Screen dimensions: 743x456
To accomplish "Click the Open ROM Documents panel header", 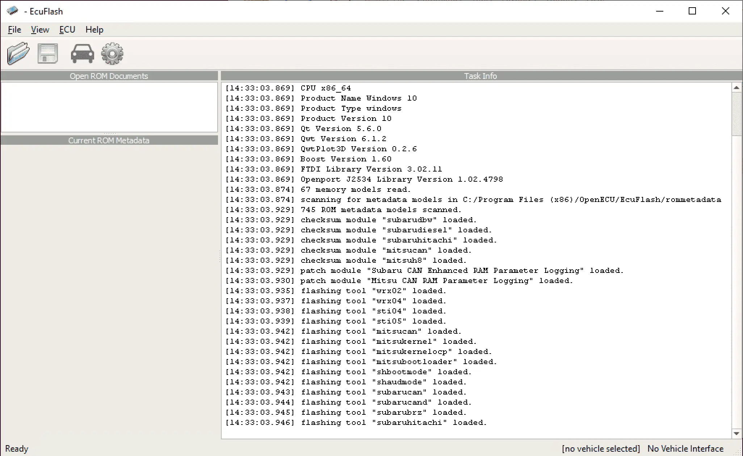I will click(109, 76).
